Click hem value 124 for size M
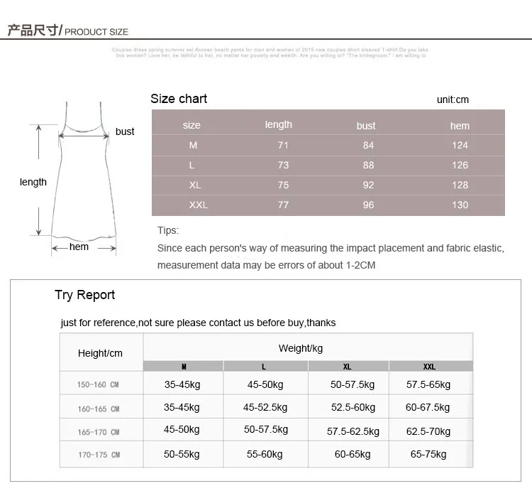The image size is (532, 486). pos(460,146)
